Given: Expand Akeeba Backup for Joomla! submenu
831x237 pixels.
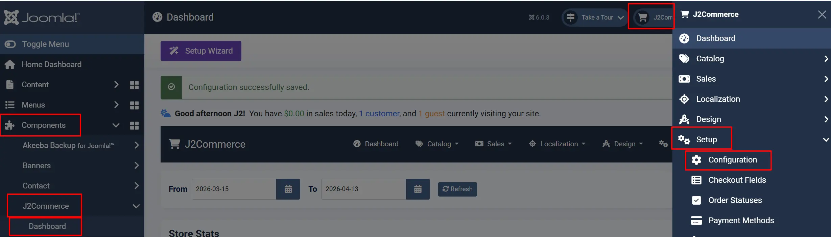Looking at the screenshot, I should click(x=136, y=145).
